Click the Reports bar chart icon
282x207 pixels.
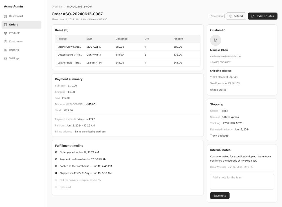(x=5, y=50)
